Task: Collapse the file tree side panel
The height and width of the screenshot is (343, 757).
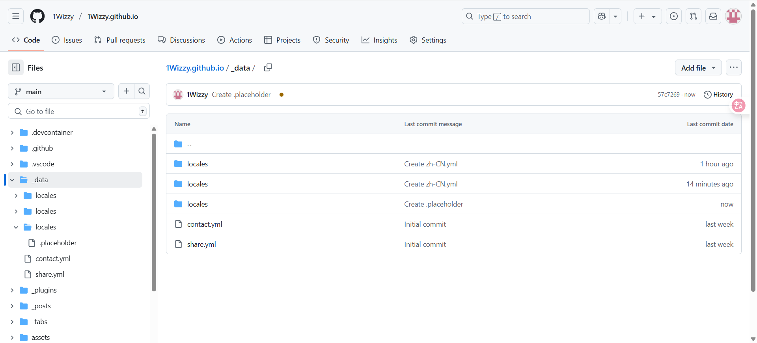Action: pos(16,68)
